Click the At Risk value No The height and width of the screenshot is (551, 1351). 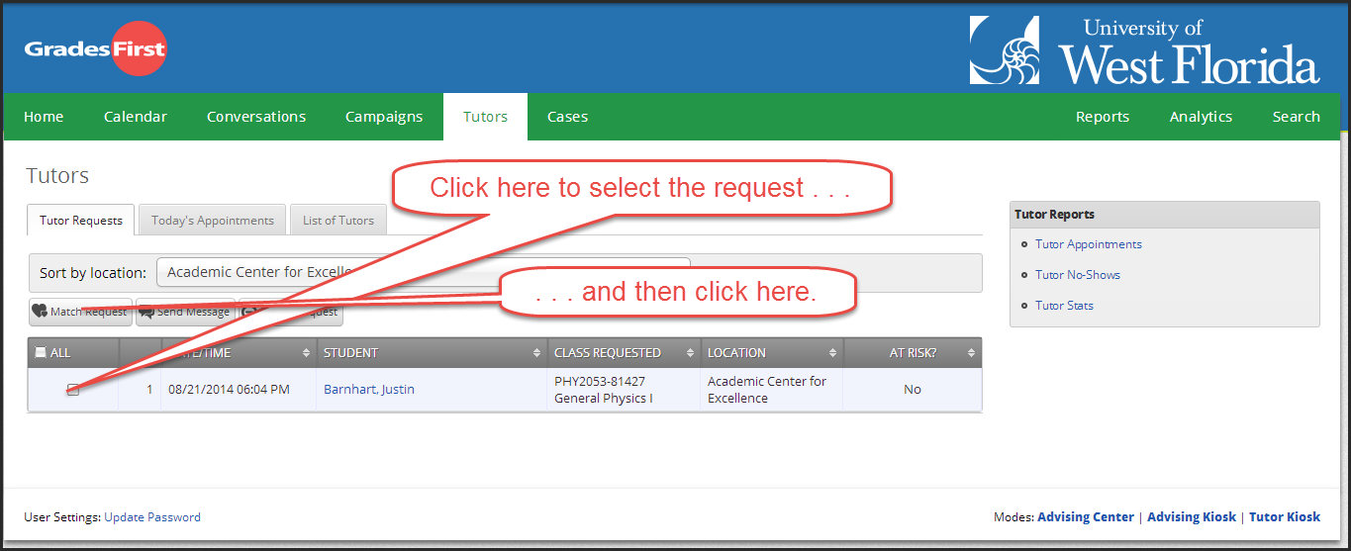pos(913,390)
